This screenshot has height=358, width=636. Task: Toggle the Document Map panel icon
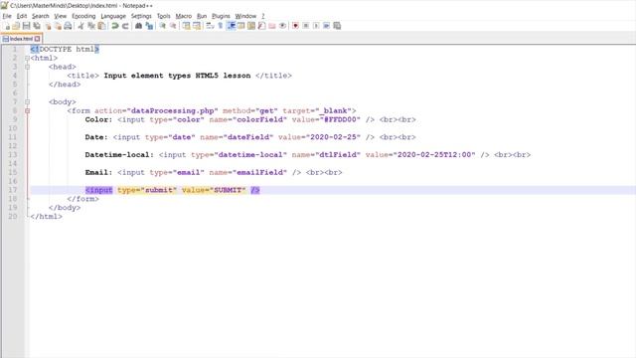(251, 26)
